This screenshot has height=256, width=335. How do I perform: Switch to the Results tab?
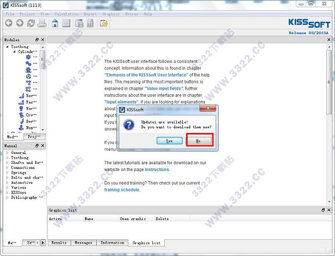coord(59,243)
